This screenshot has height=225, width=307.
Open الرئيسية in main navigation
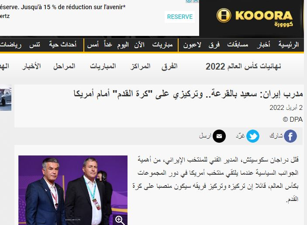point(289,45)
